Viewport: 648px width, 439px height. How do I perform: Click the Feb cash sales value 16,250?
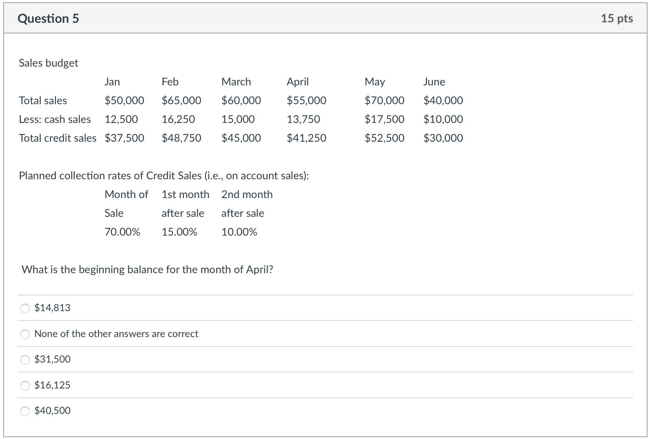coord(178,119)
